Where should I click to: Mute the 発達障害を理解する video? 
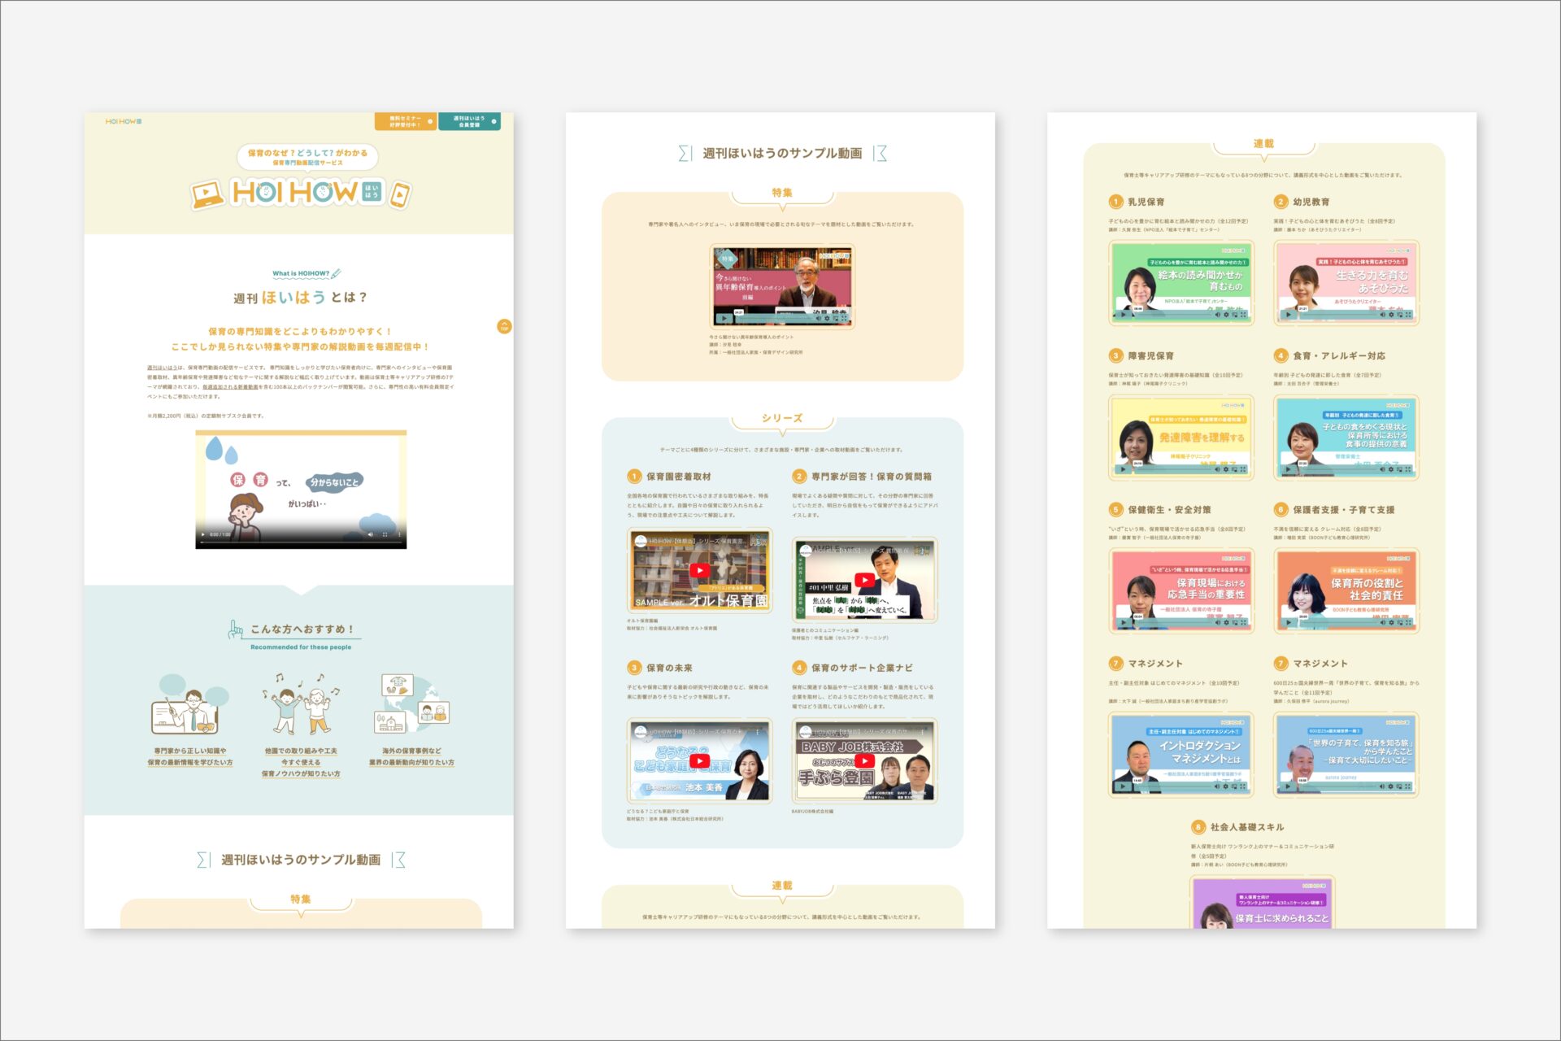(1217, 468)
